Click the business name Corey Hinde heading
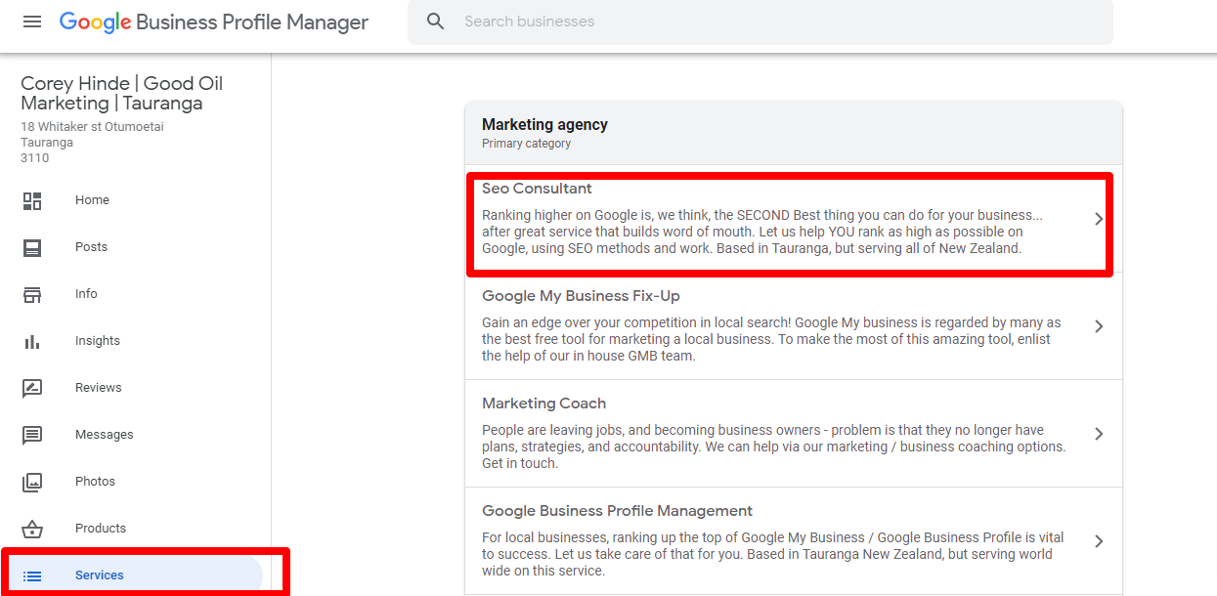The image size is (1217, 596). pos(122,94)
